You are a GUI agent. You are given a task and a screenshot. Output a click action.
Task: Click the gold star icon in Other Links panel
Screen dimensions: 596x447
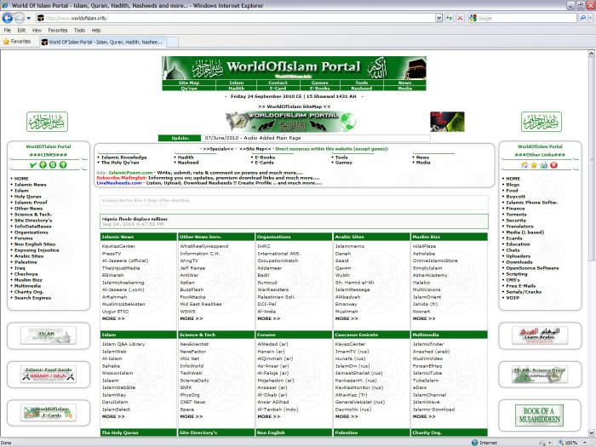tap(534, 165)
